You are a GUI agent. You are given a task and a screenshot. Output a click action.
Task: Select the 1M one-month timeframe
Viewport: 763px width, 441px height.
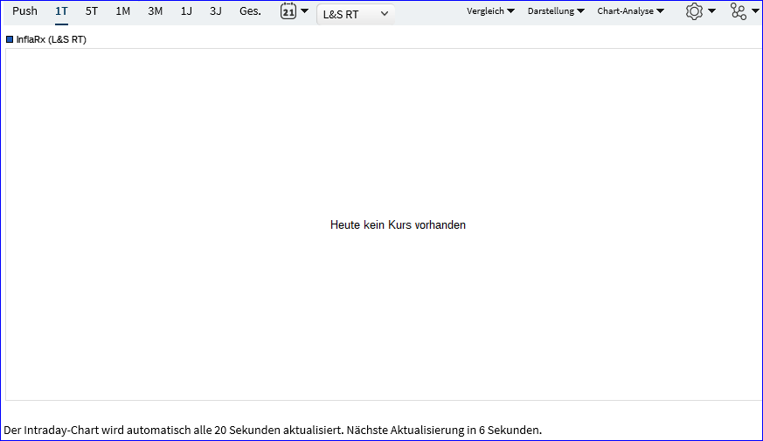point(122,11)
